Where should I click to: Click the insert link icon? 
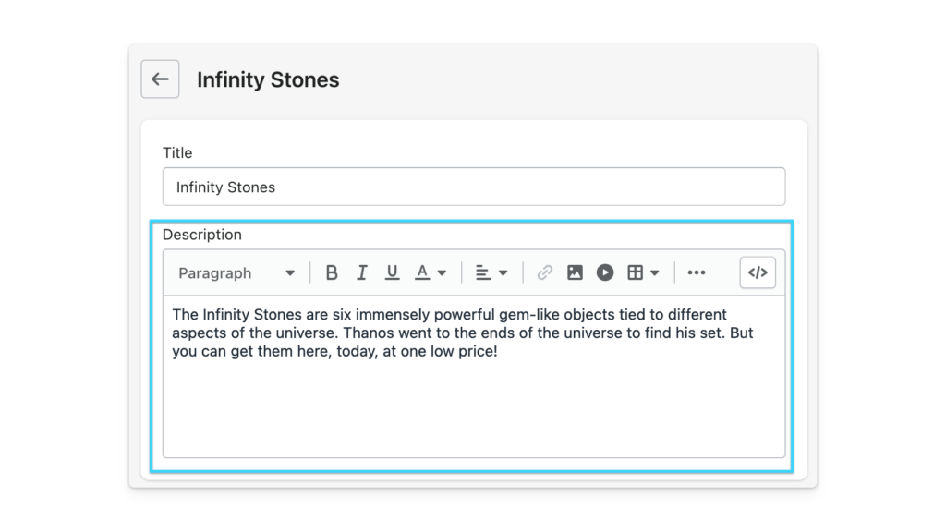[545, 272]
